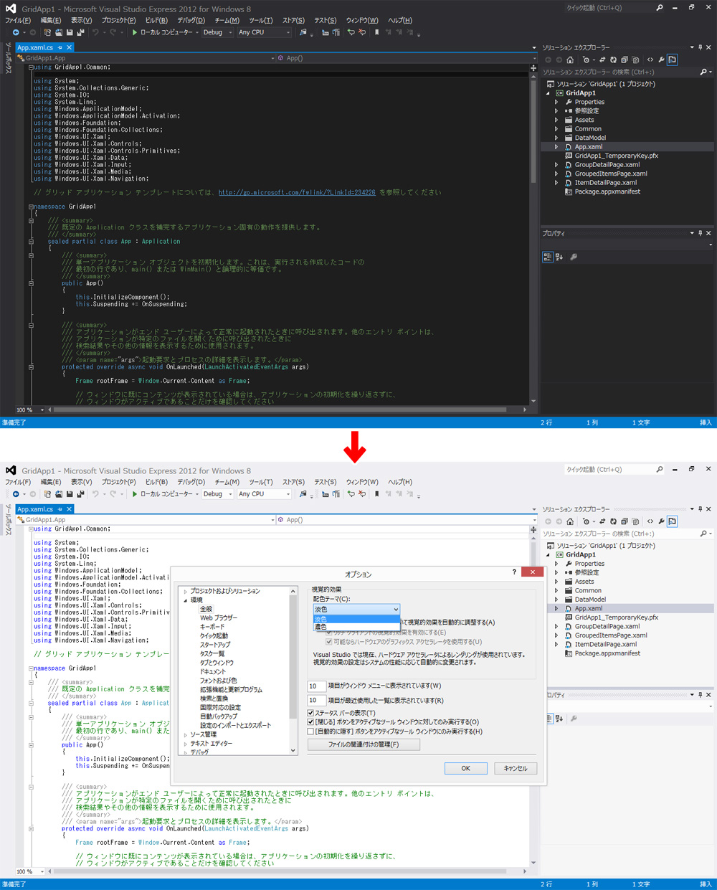The width and height of the screenshot is (717, 890).
Task: Open Any CPU platform dropdown in dark-theme toolbar
Action: pos(264,32)
